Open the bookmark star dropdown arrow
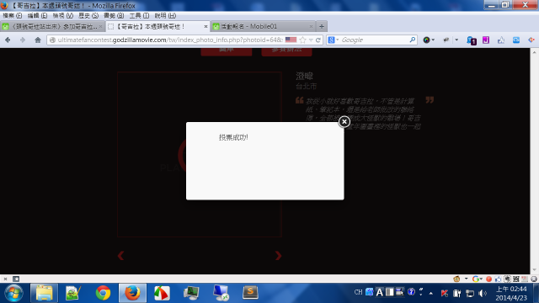 (x=311, y=40)
